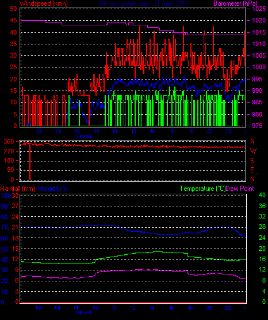This screenshot has height=320, width=268.
Task: Click hour 02 under the windspeed graph
Action: [x=39, y=131]
